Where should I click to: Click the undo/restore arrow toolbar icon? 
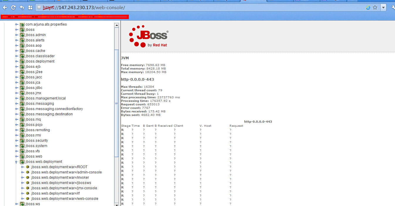point(22,8)
